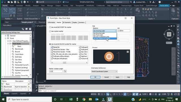Click the 2.50mm size input field
181x102 pixels.
pos(124,31)
